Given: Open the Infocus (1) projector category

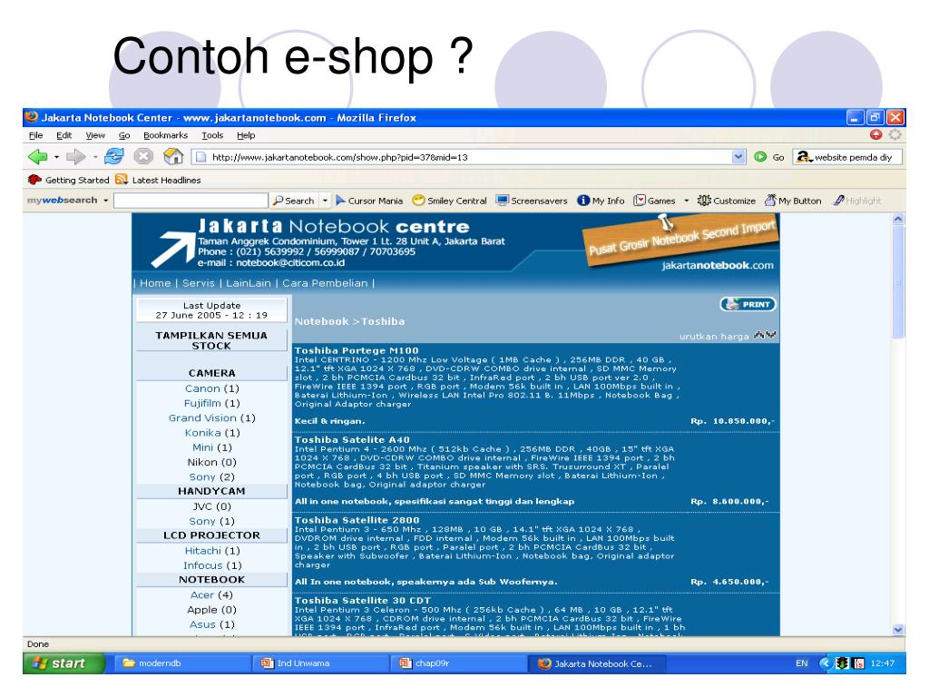Looking at the screenshot, I should coord(212,565).
